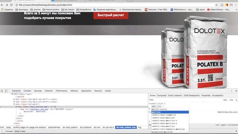Open the Сервисы apps shortcut
The image size is (238, 134).
pyautogui.click(x=7, y=9)
